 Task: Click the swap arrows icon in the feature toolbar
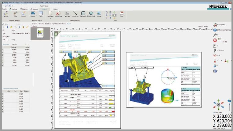(19, 27)
